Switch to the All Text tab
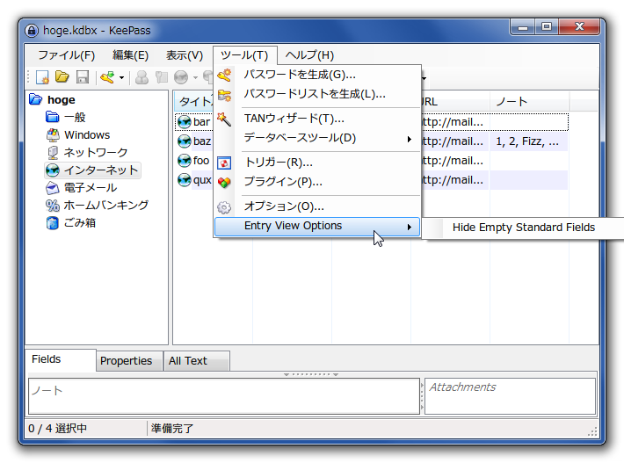The width and height of the screenshot is (624, 463). pyautogui.click(x=197, y=361)
